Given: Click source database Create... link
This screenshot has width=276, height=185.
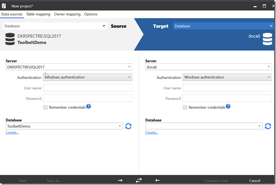Looking at the screenshot, I should pyautogui.click(x=12, y=132).
